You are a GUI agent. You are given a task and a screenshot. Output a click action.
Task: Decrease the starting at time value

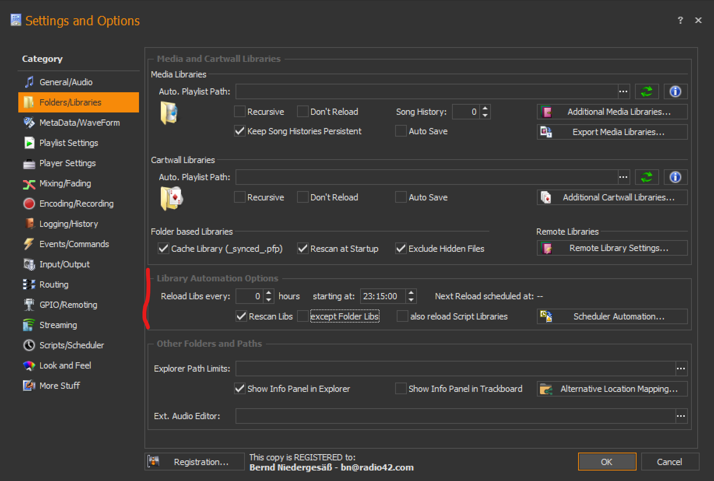411,300
